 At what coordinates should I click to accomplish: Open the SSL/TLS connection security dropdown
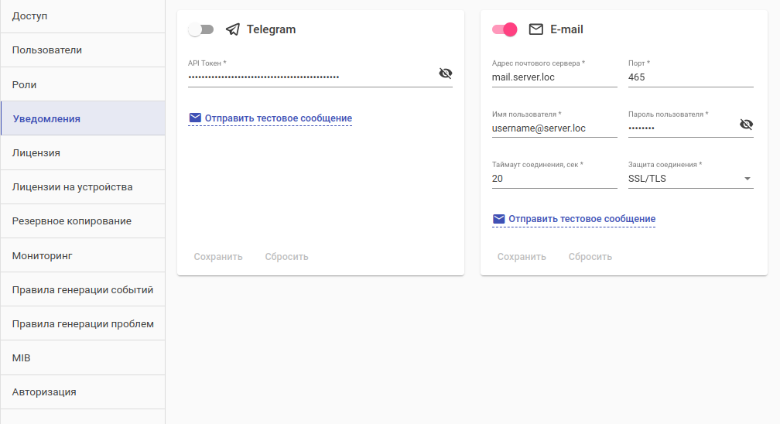pyautogui.click(x=690, y=179)
